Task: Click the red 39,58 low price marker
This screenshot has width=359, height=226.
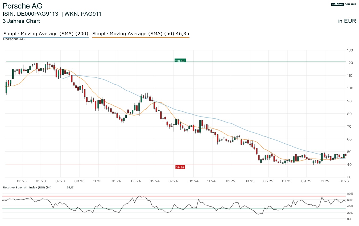Action: click(180, 167)
